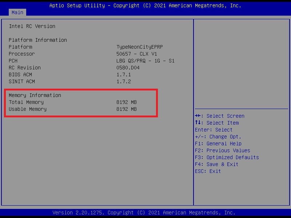
Task: Click the F4: Save & Exit hint
Action: click(x=217, y=164)
